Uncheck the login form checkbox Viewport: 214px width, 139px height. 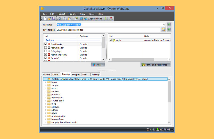(x=110, y=40)
